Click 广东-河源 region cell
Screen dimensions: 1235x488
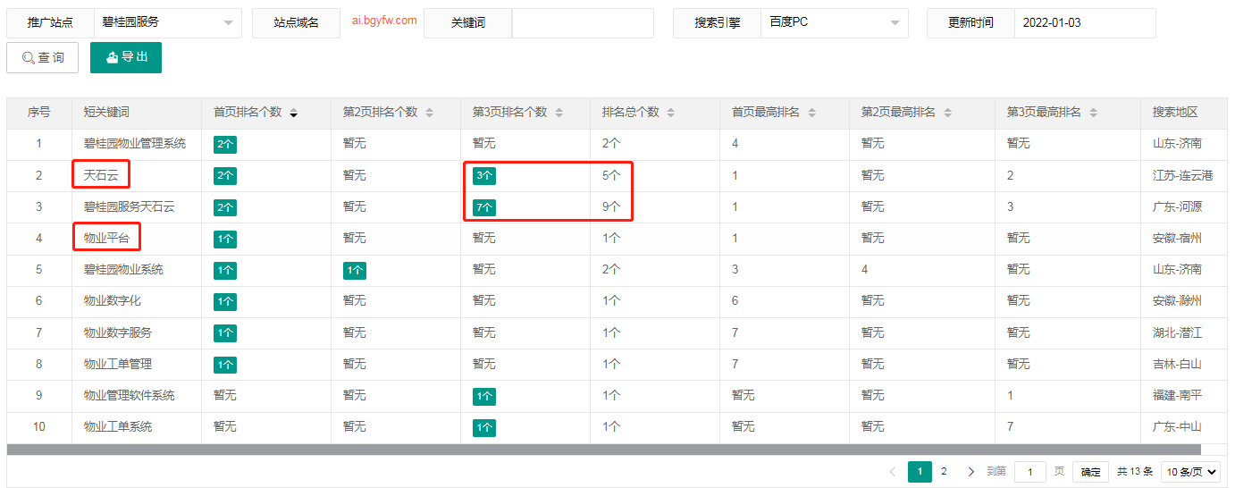click(x=1177, y=206)
